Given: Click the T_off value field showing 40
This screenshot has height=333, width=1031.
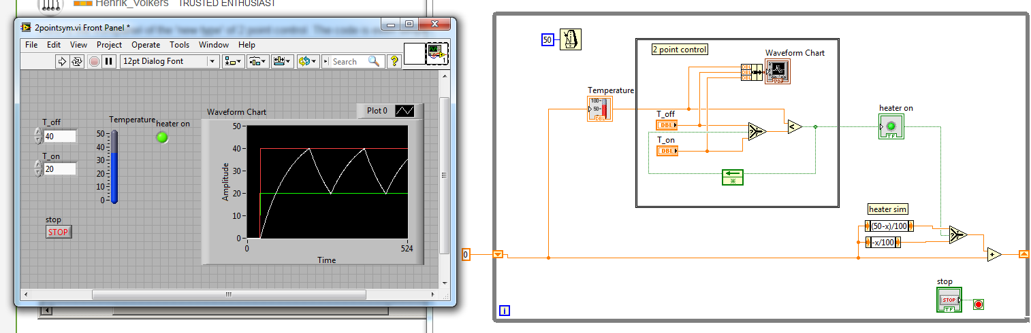Looking at the screenshot, I should tap(60, 137).
